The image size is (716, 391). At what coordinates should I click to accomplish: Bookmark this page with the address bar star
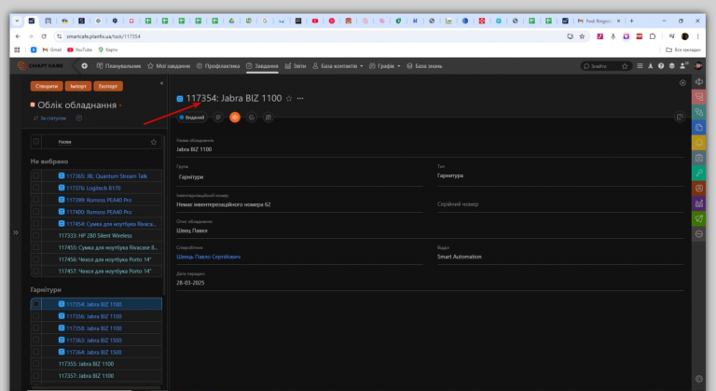[x=582, y=36]
